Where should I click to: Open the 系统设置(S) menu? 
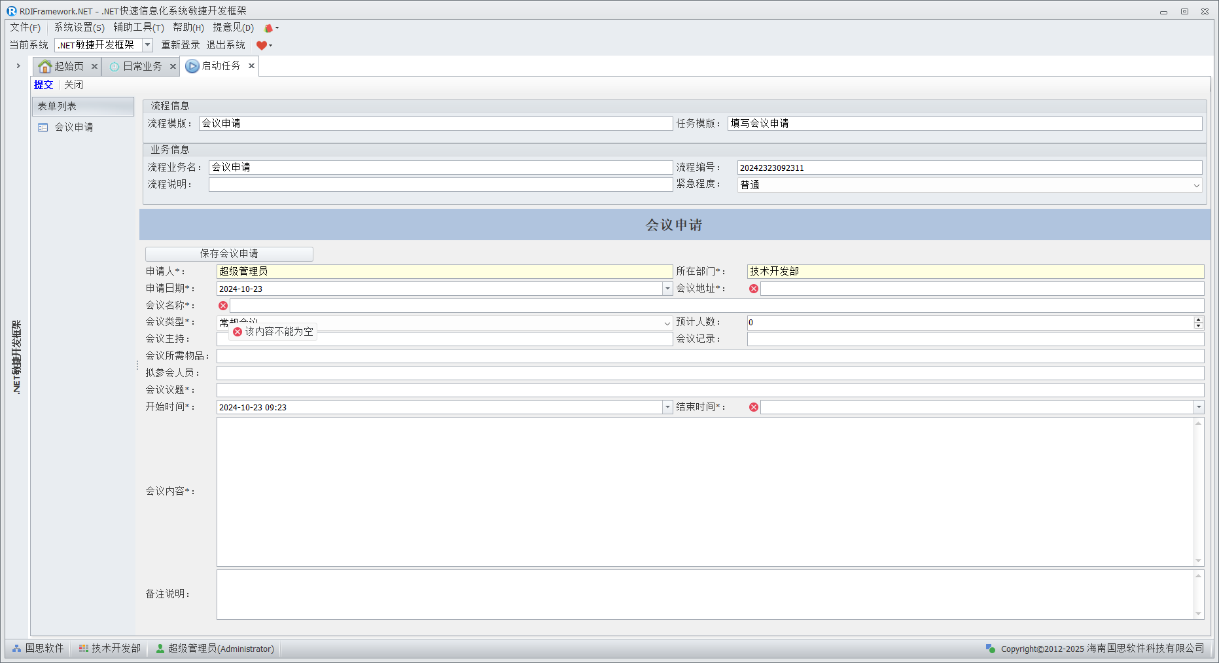[x=79, y=27]
